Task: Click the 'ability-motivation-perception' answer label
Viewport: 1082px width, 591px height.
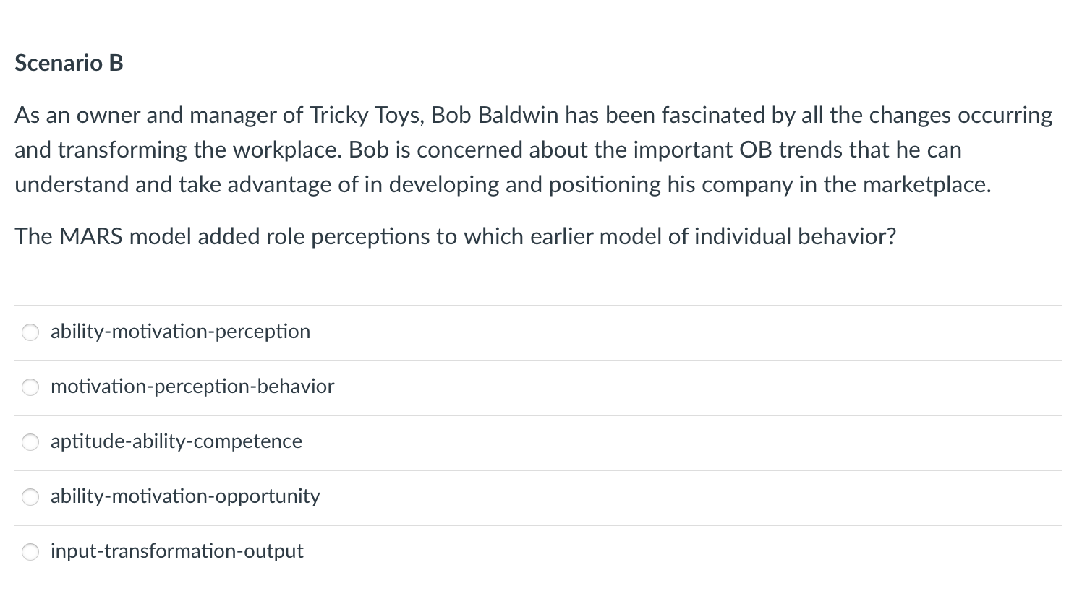Action: [x=180, y=332]
